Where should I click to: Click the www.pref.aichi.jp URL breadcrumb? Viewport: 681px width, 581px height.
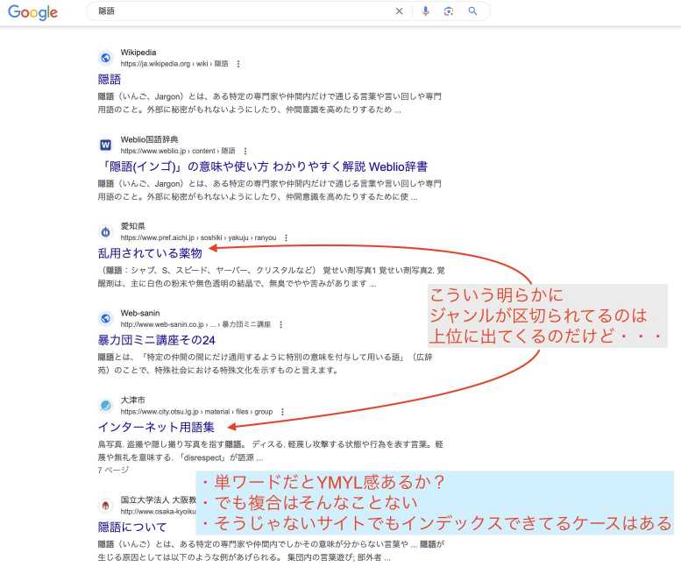(x=198, y=237)
